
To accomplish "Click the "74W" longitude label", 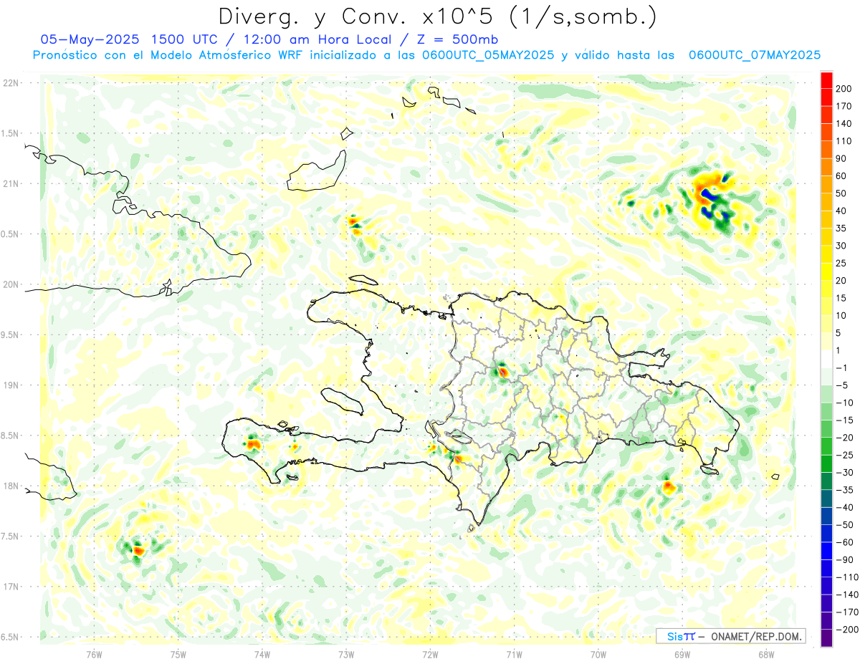I will point(262,654).
